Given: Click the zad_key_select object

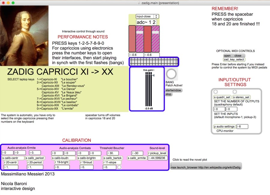Looking at the screenshot, I should click(234, 60).
